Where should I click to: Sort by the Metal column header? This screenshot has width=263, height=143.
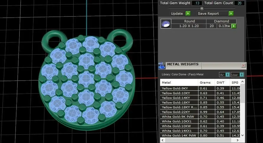(x=179, y=82)
